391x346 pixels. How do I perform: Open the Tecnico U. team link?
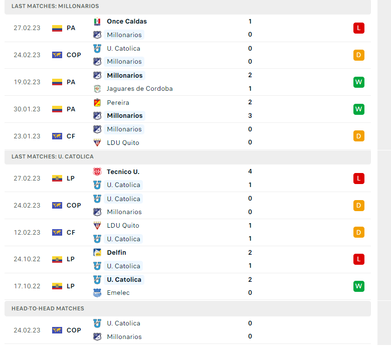(123, 171)
